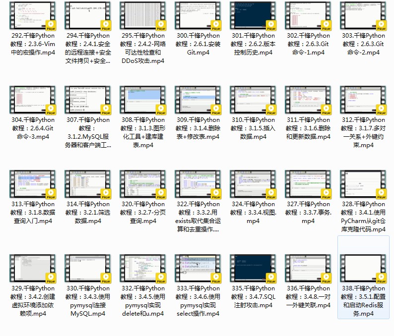Click filename text 303 2.6.3.Git命令-2.mp4
This screenshot has width=394, height=336.
click(363, 44)
